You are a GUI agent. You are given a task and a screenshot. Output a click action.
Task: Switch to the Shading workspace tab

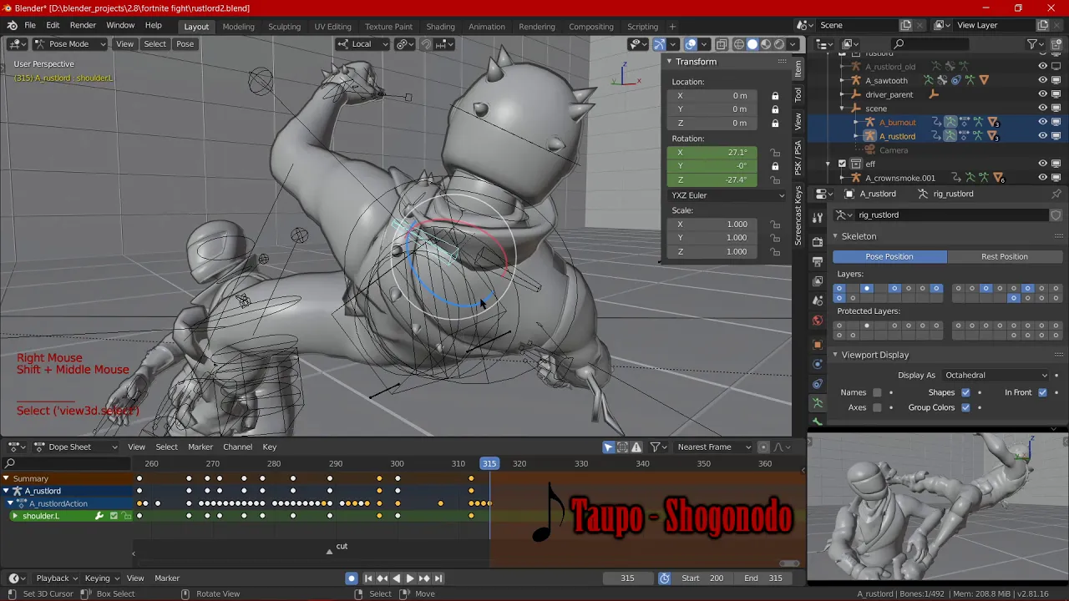440,26
